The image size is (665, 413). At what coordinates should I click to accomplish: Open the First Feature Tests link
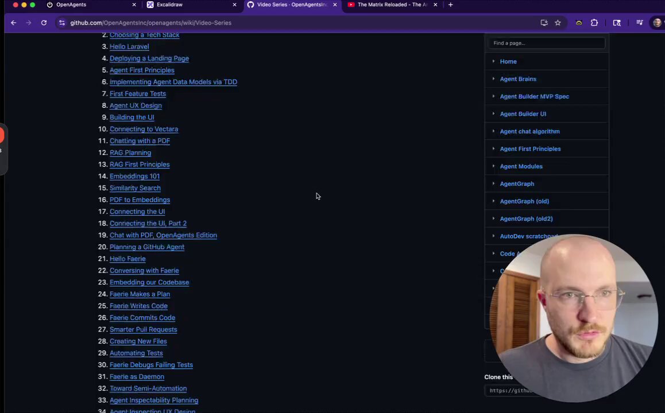138,93
